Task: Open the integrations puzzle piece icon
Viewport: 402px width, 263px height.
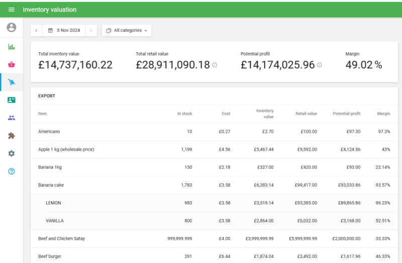Action: tap(11, 136)
